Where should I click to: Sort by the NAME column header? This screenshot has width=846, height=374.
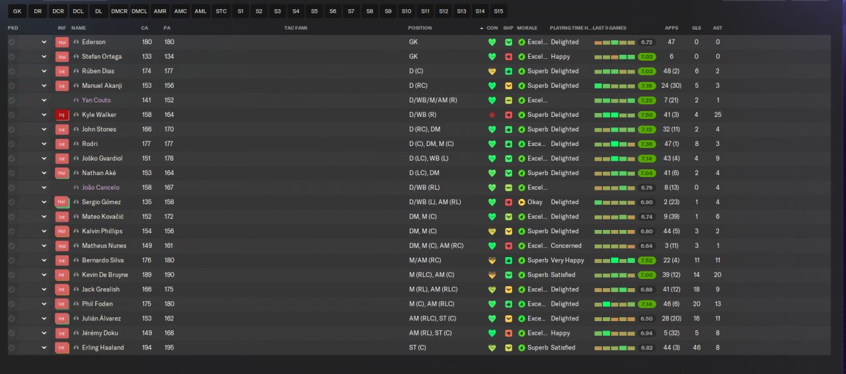coord(79,28)
